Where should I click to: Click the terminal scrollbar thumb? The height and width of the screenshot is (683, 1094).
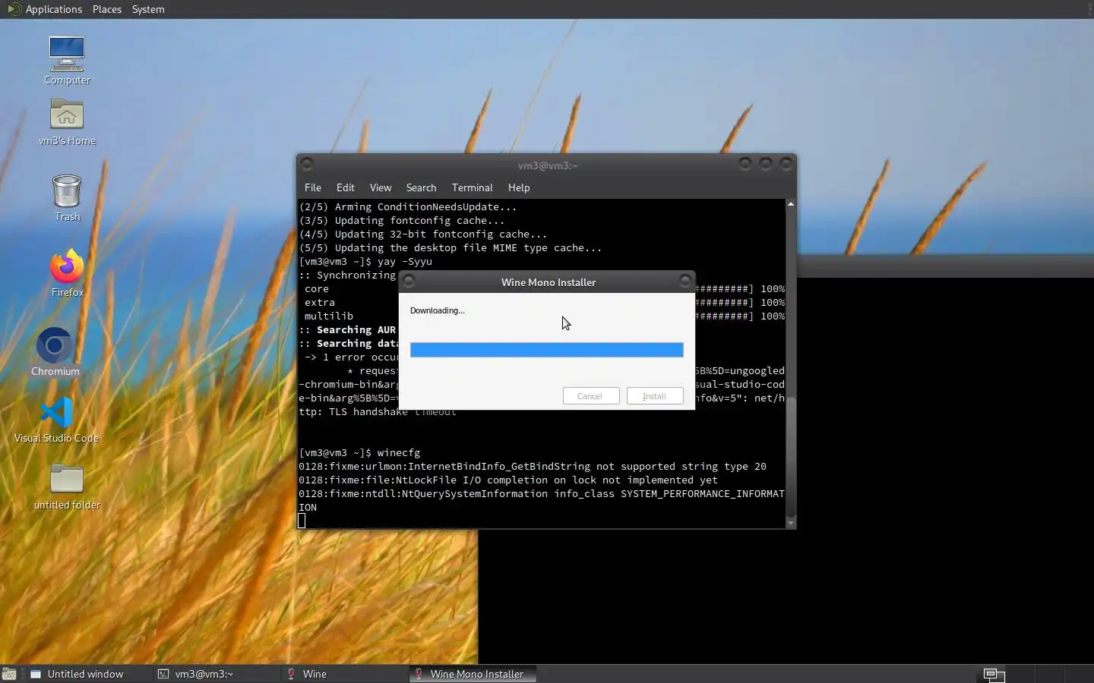point(791,457)
